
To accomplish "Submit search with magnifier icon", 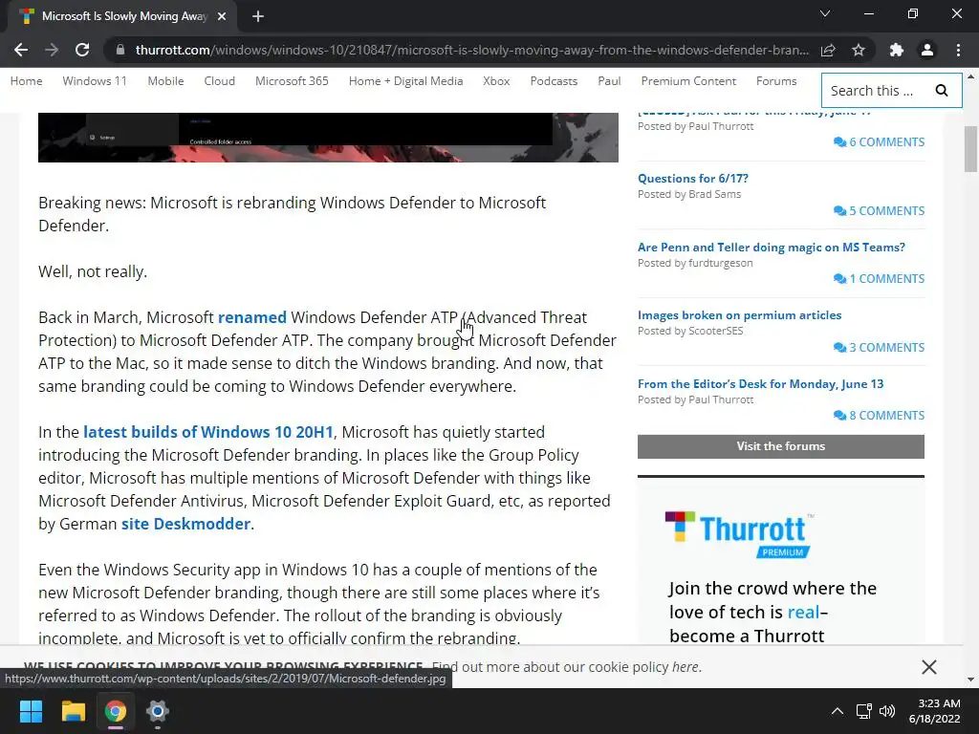I will coord(942,91).
